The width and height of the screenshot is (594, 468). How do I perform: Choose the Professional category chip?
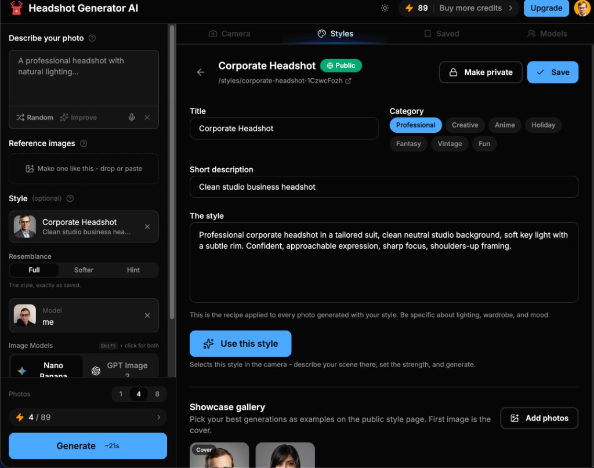coord(415,125)
